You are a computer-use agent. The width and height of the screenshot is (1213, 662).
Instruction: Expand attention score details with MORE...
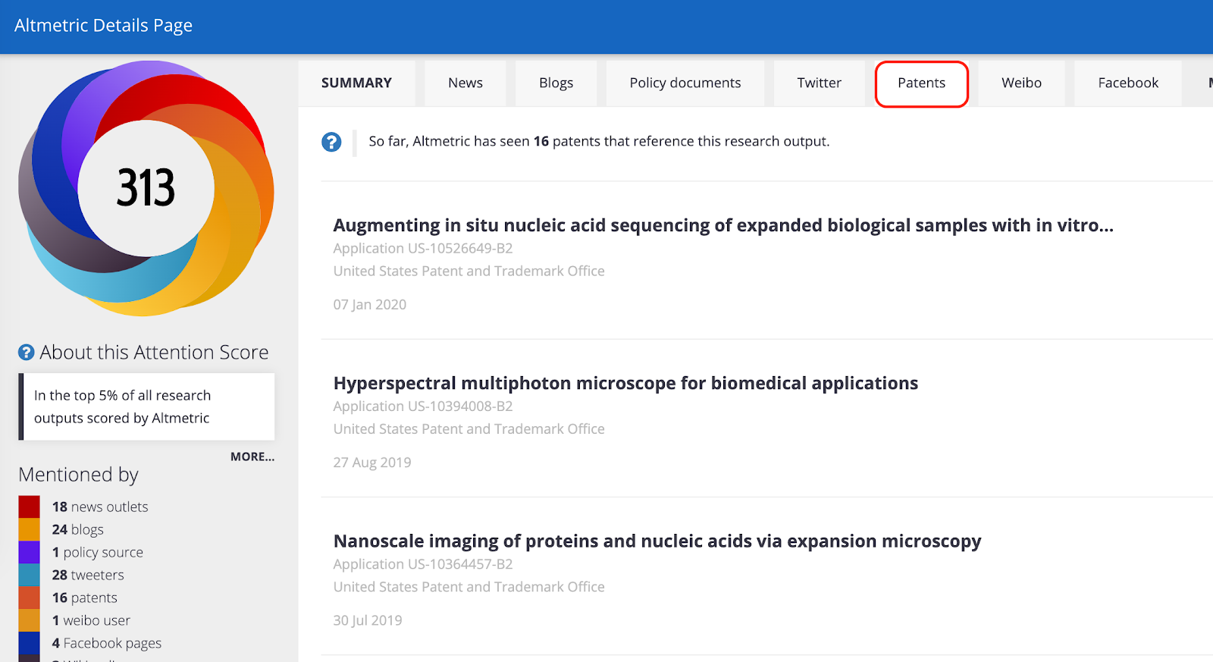tap(252, 456)
